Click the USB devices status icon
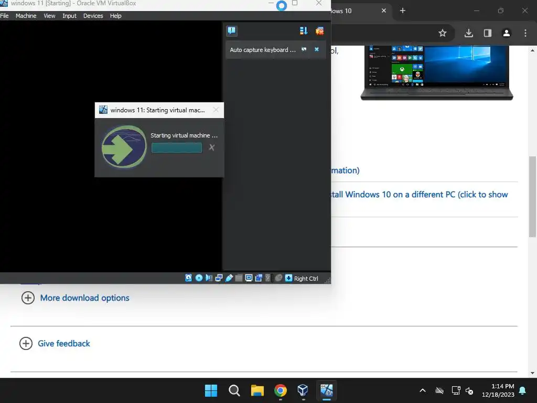This screenshot has width=537, height=403. coord(229,278)
